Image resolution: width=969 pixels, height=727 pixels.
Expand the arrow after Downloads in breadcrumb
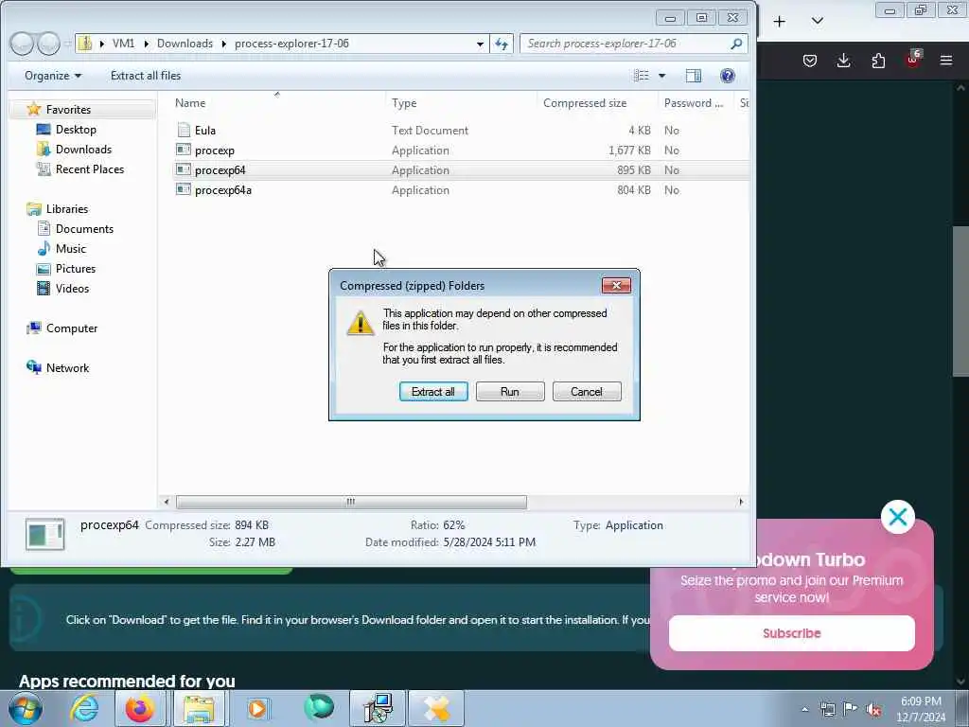click(223, 44)
